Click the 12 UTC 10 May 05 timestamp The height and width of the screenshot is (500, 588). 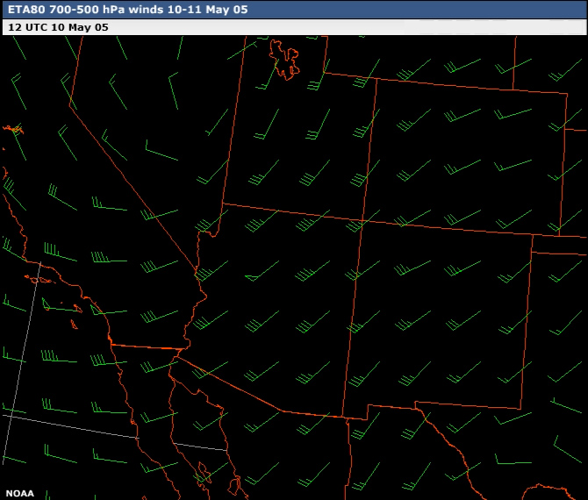pos(58,27)
